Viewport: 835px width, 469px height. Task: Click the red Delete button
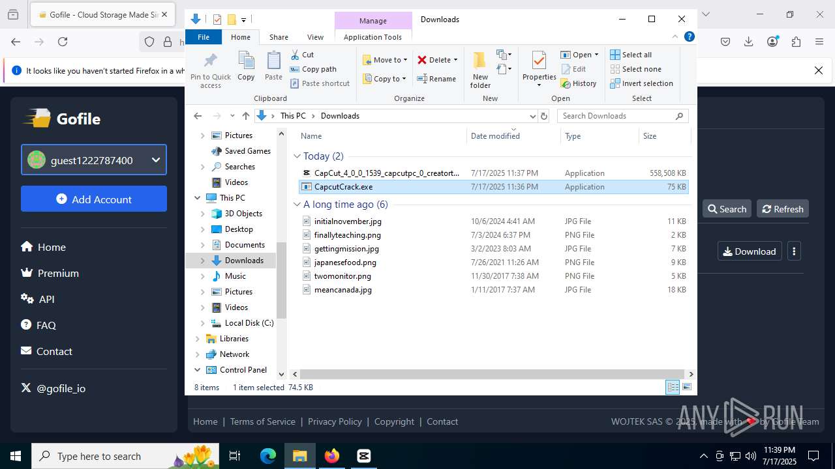(434, 60)
